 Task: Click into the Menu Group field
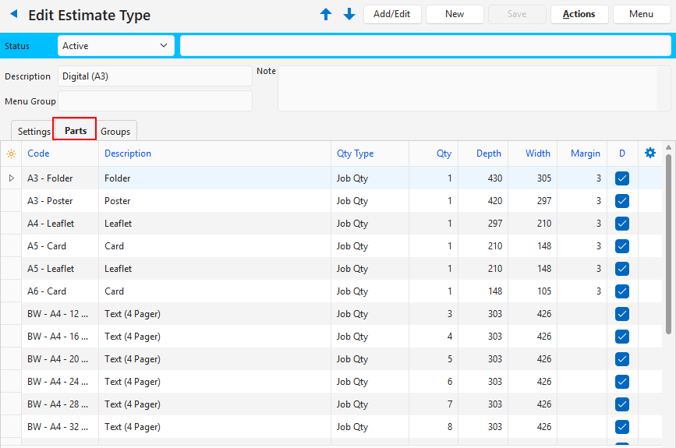(x=154, y=101)
